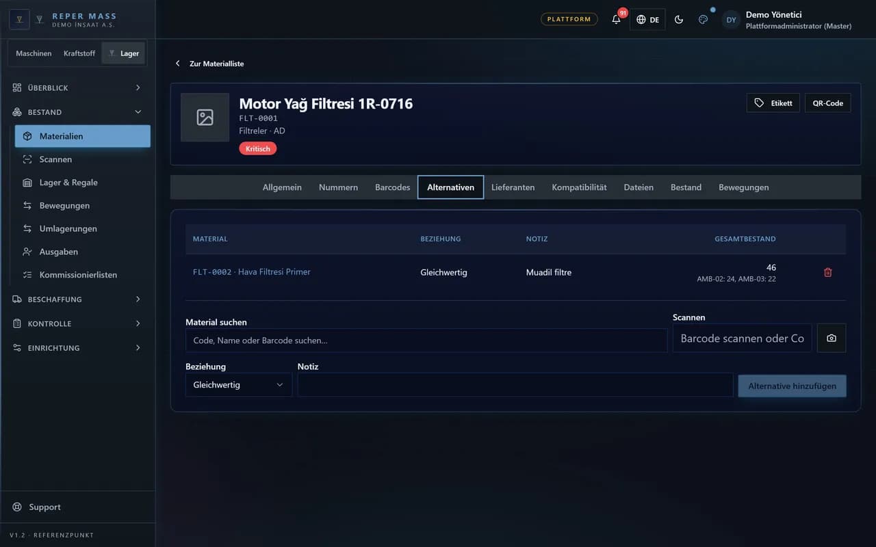Screen dimensions: 876x547
Task: Switch to the Kompatibilität tab
Action: click(x=580, y=187)
